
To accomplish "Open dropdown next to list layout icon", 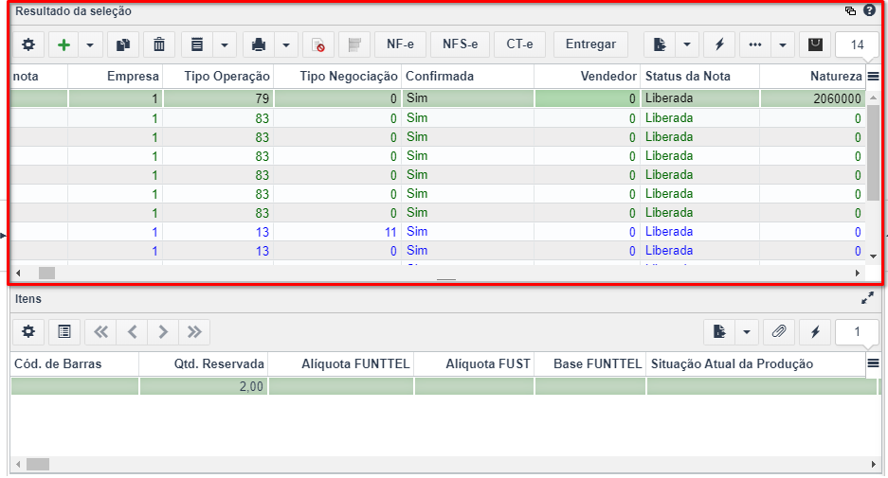I will [x=225, y=44].
